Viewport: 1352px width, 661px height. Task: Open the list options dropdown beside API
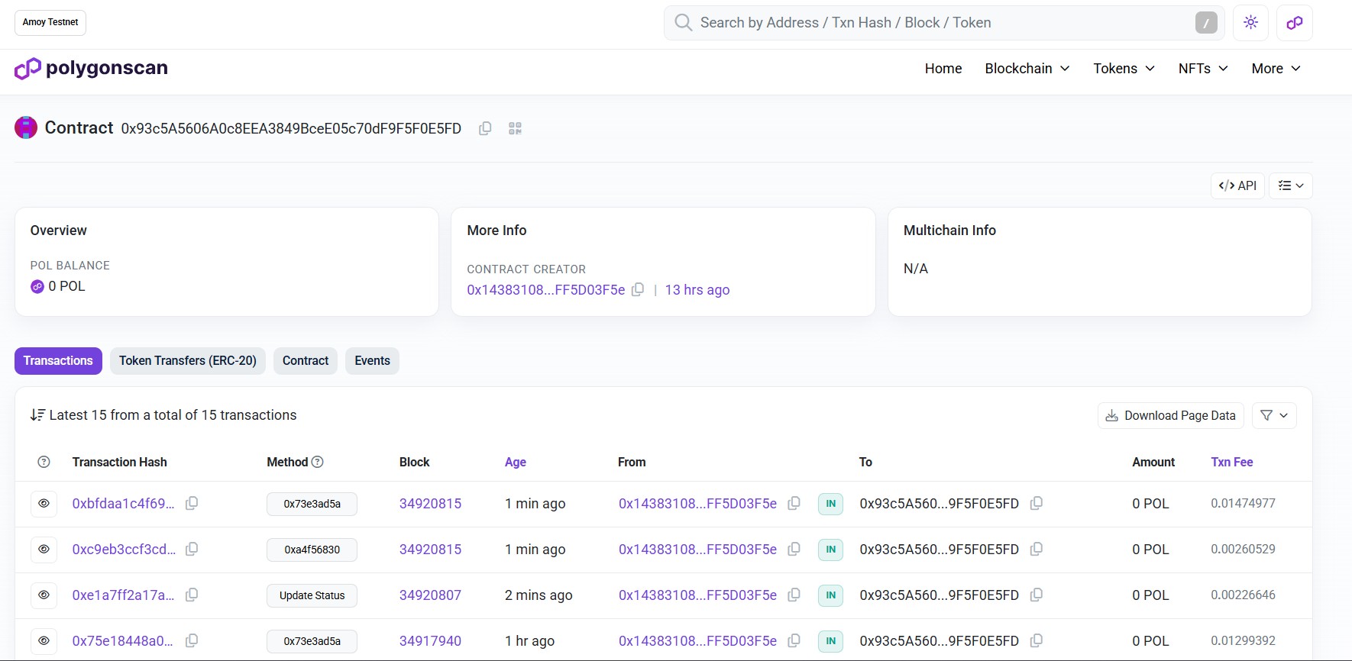[1291, 185]
